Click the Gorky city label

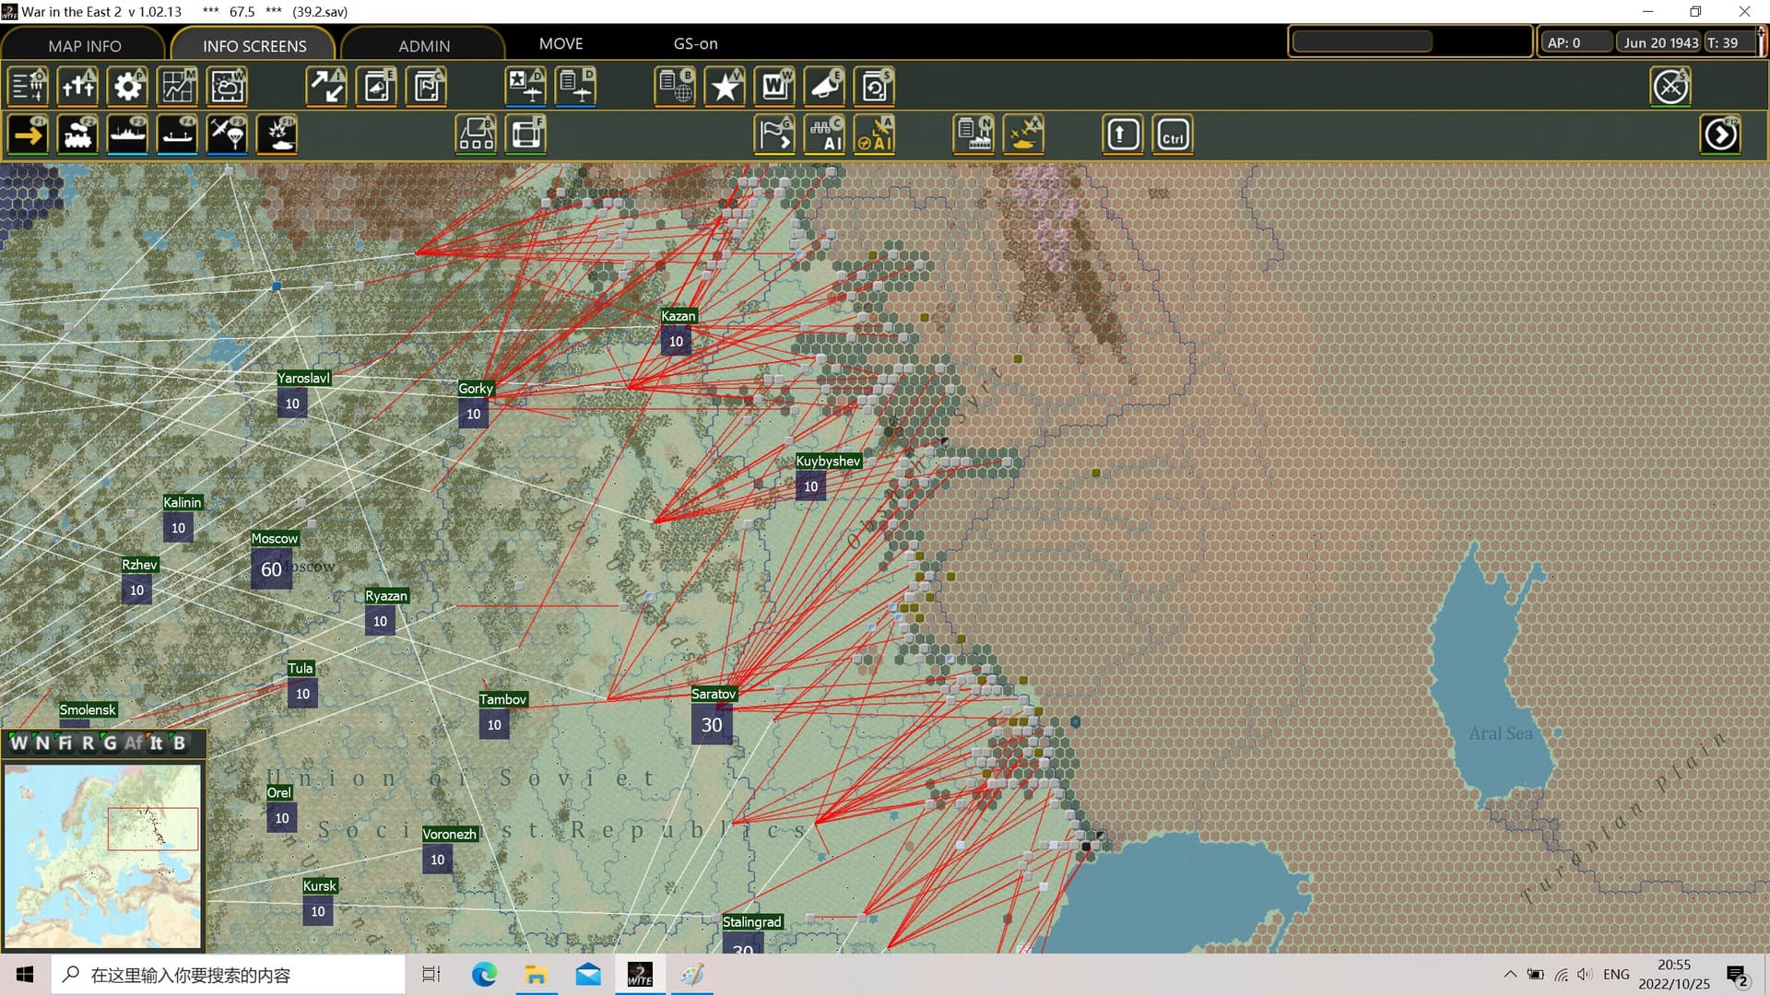[x=476, y=389]
